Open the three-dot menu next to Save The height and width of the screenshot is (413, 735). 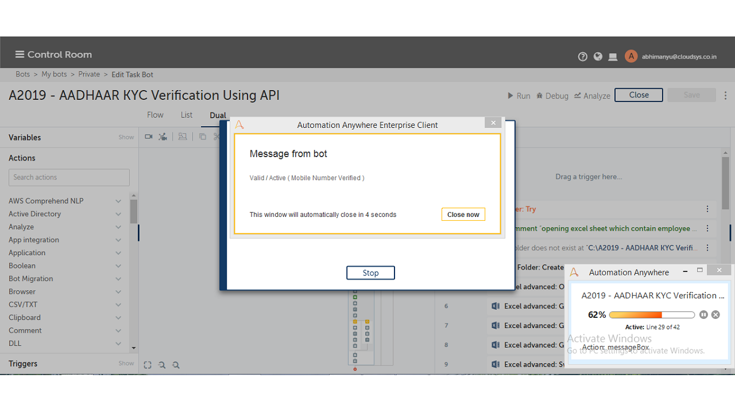pyautogui.click(x=725, y=95)
